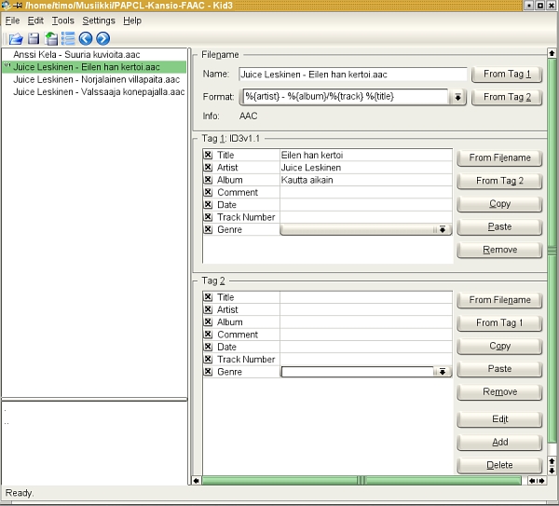Open directory with the folder toolbar icon
This screenshot has height=506, width=559.
tap(16, 38)
